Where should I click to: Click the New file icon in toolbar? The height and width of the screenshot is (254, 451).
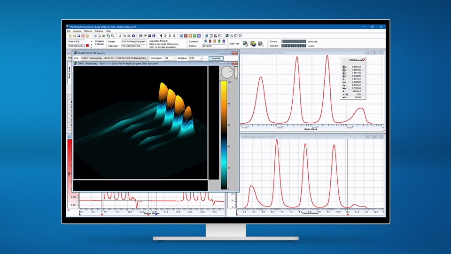tap(70, 36)
